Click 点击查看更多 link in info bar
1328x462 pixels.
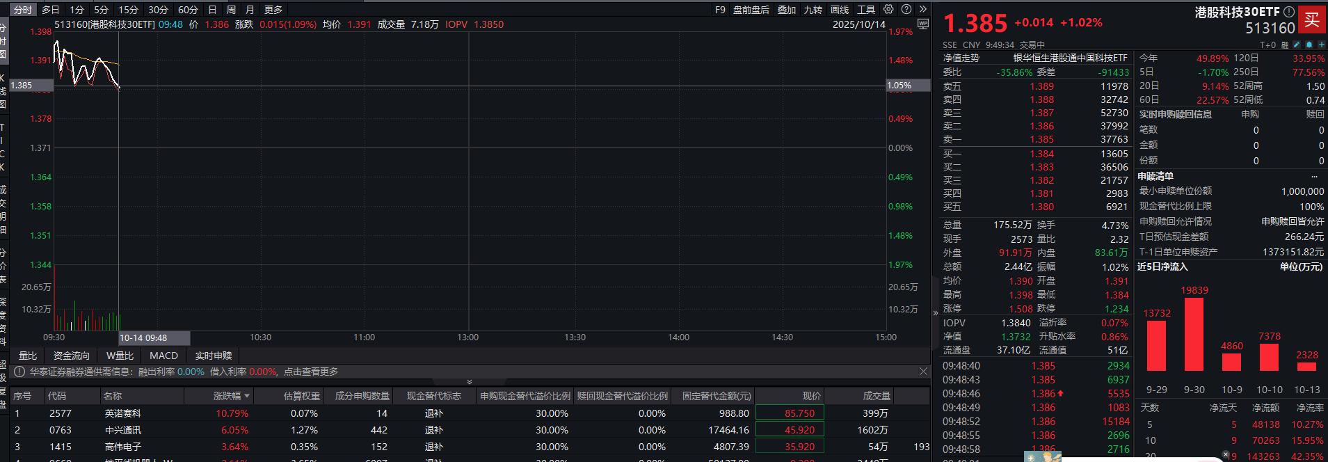click(x=311, y=372)
